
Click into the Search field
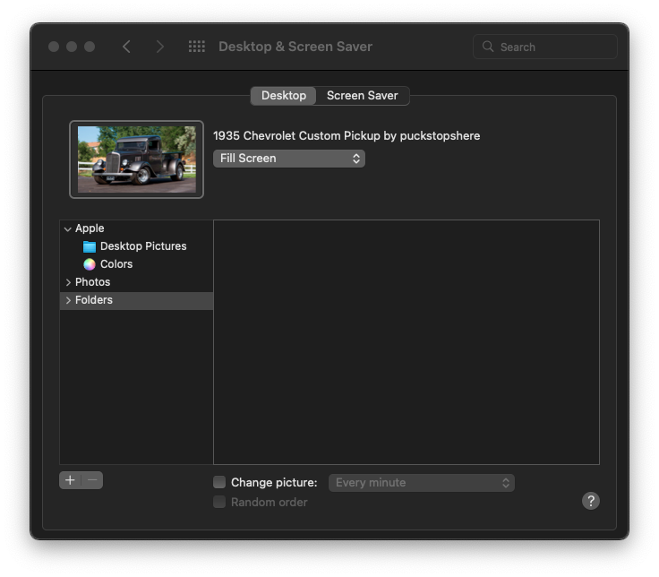pos(545,47)
